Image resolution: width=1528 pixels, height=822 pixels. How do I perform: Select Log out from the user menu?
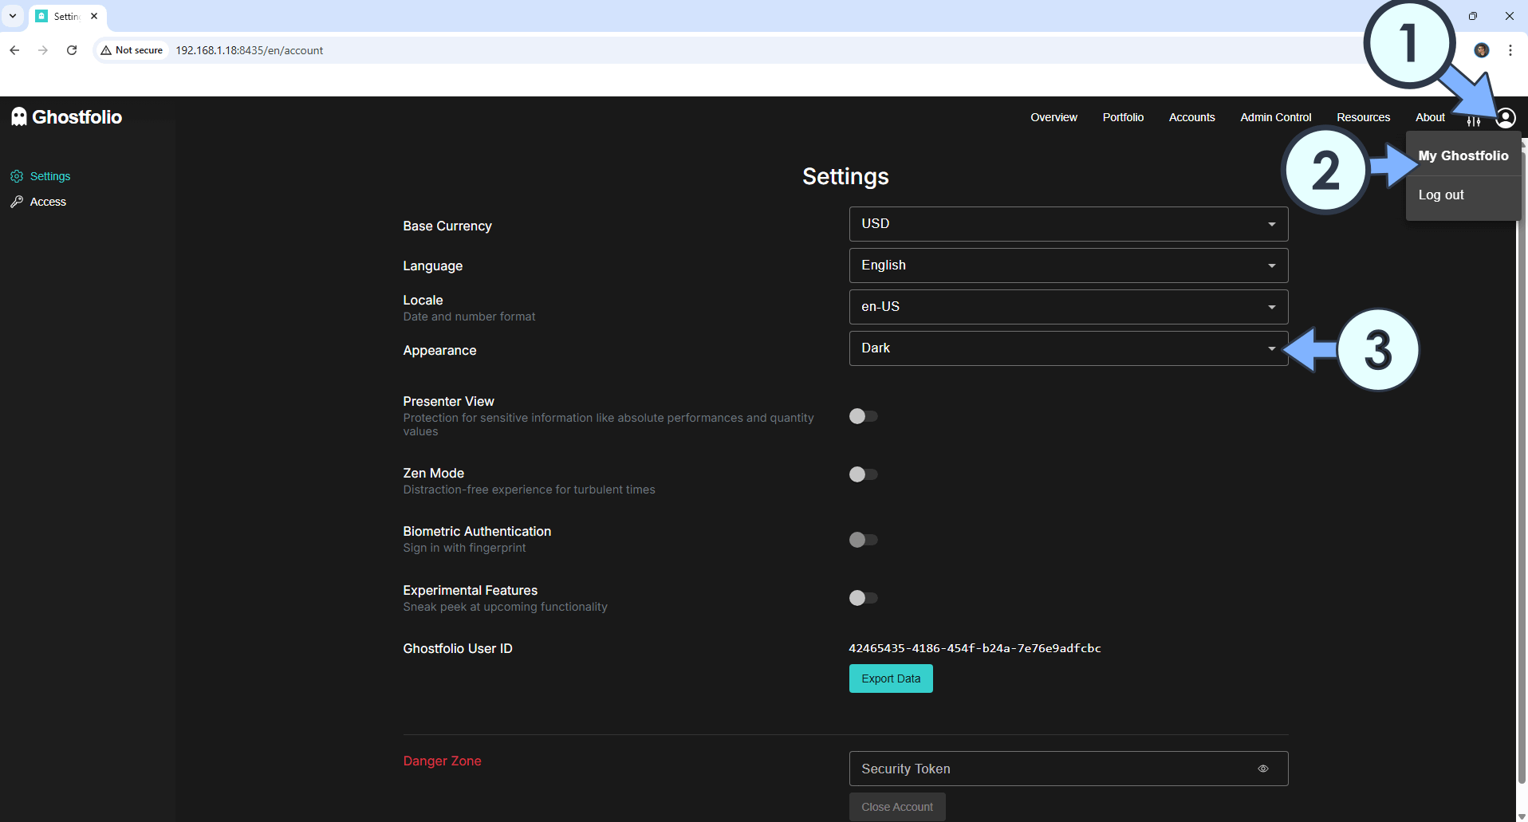pyautogui.click(x=1440, y=195)
